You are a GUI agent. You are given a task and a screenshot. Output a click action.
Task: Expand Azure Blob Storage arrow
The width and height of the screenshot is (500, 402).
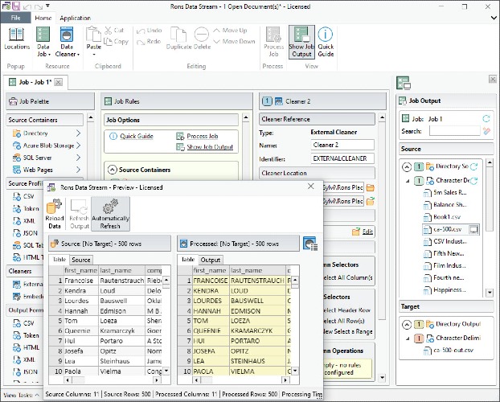coord(79,146)
